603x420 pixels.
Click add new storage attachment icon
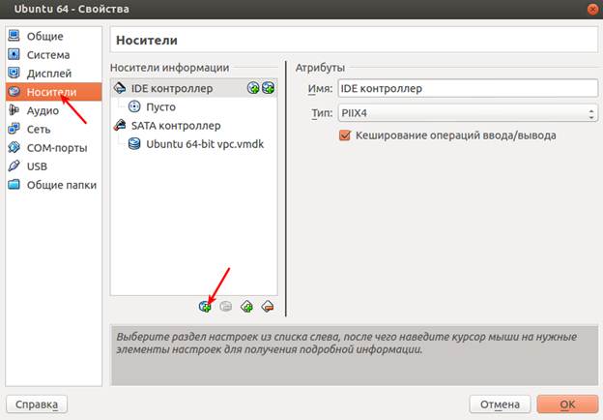(205, 307)
